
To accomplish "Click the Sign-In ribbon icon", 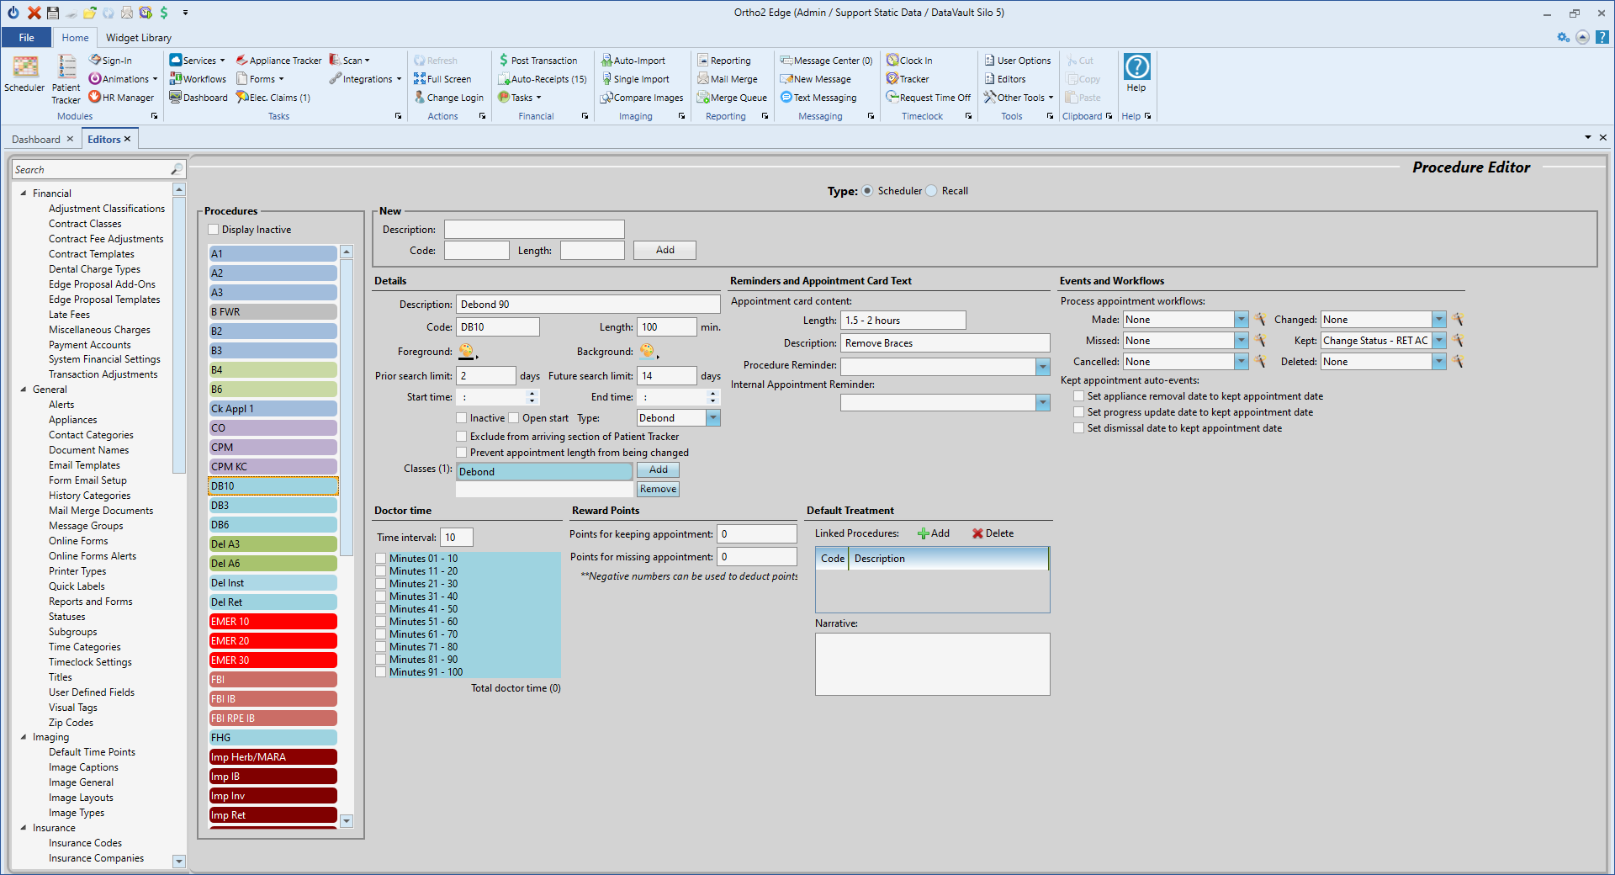I will [111, 61].
